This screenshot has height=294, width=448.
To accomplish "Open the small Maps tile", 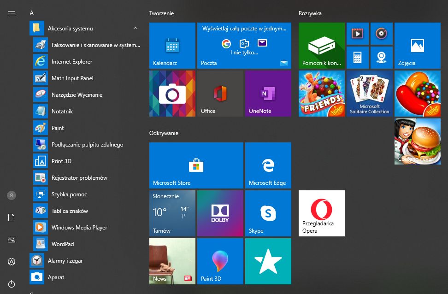I will (x=382, y=58).
